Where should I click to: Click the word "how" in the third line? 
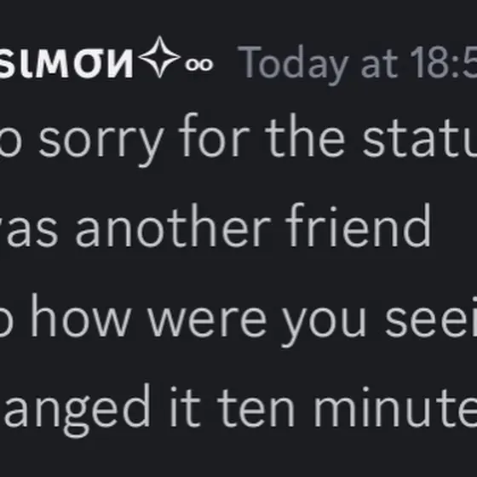82,315
